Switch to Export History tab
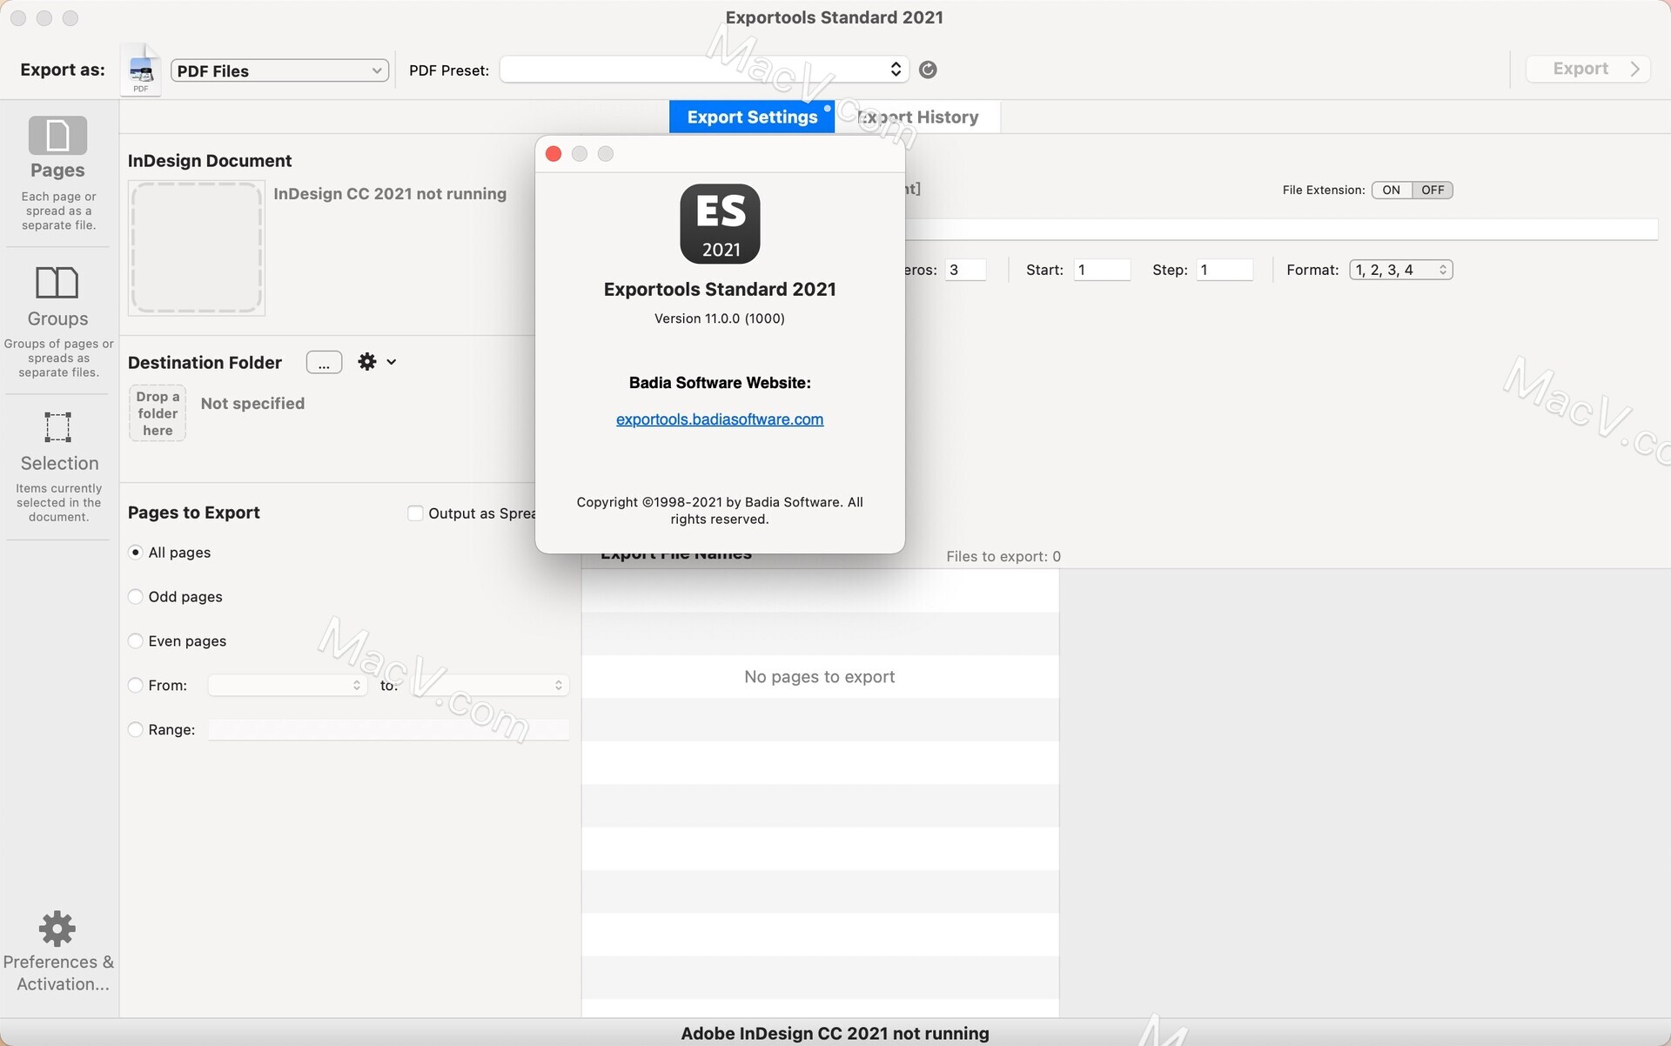Viewport: 1671px width, 1046px height. click(917, 117)
